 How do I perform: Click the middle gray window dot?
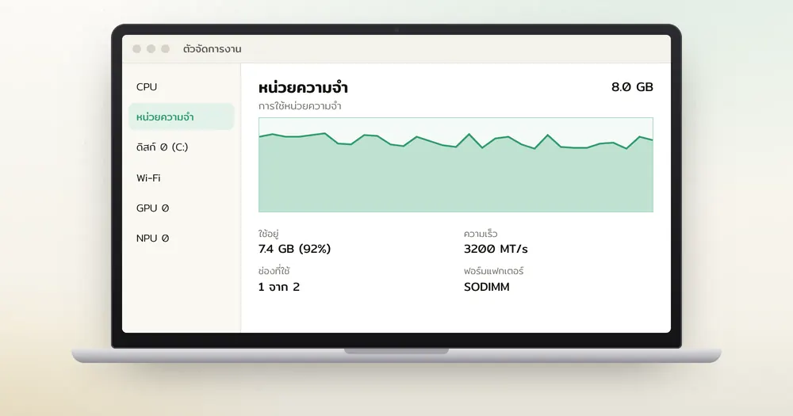click(x=151, y=48)
